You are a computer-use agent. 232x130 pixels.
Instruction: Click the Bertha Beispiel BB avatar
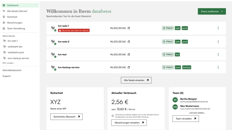click(x=175, y=100)
